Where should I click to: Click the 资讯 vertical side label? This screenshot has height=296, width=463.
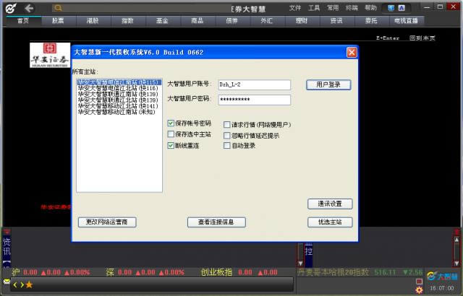[x=7, y=246]
